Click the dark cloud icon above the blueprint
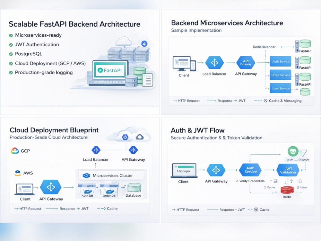The height and width of the screenshot is (241, 321). (140, 137)
